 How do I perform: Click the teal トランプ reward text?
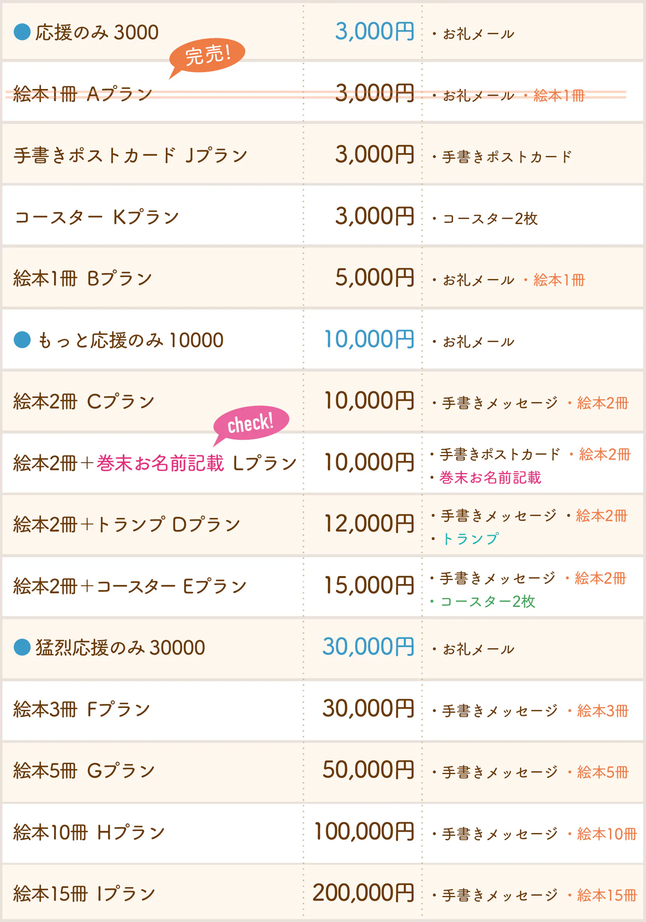470,539
